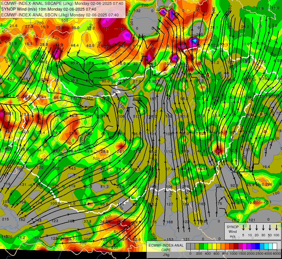Click the map value '168'
The width and height of the screenshot is (282, 259).
(x=170, y=222)
